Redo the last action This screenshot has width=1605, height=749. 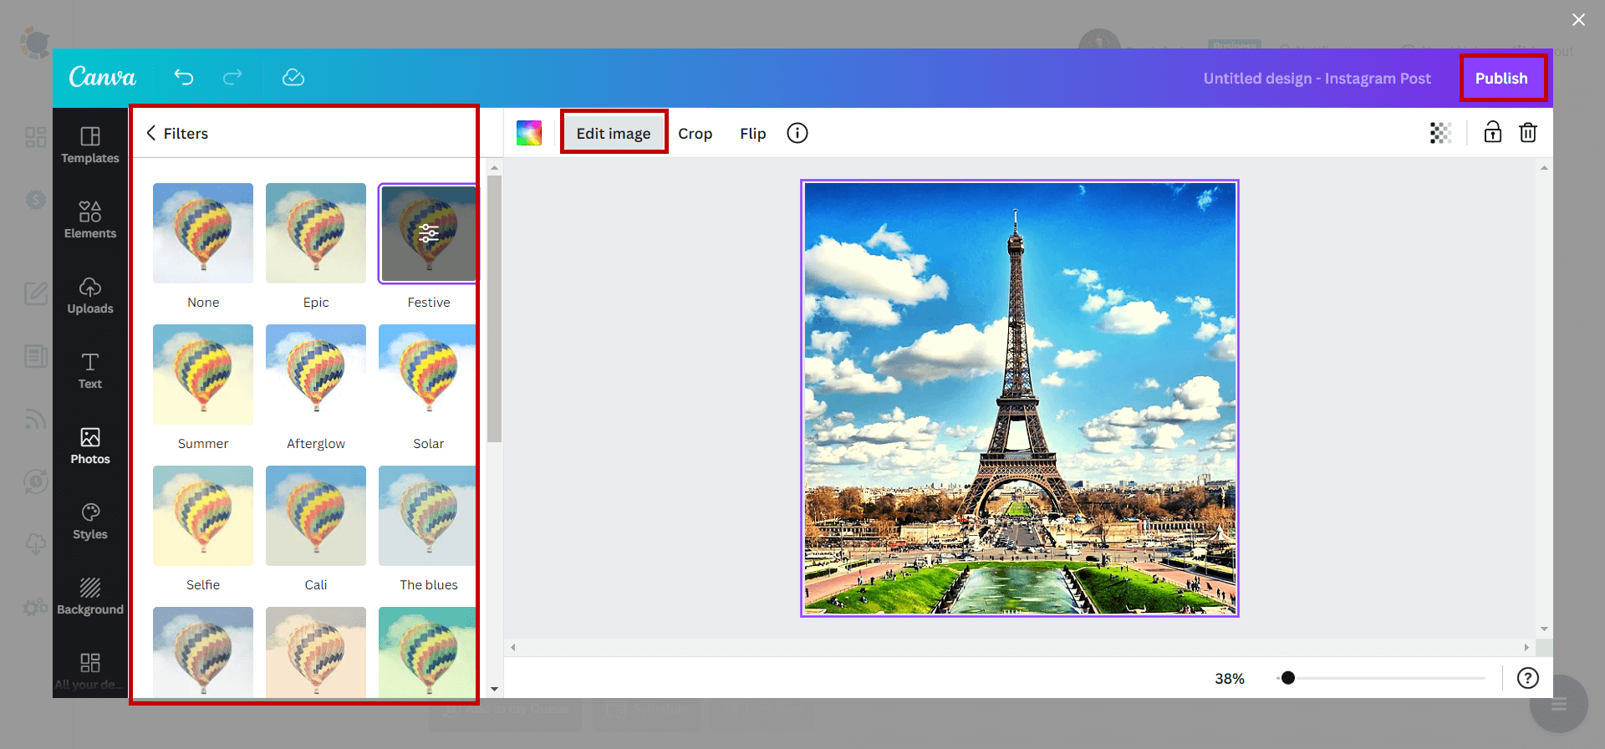[x=232, y=78]
